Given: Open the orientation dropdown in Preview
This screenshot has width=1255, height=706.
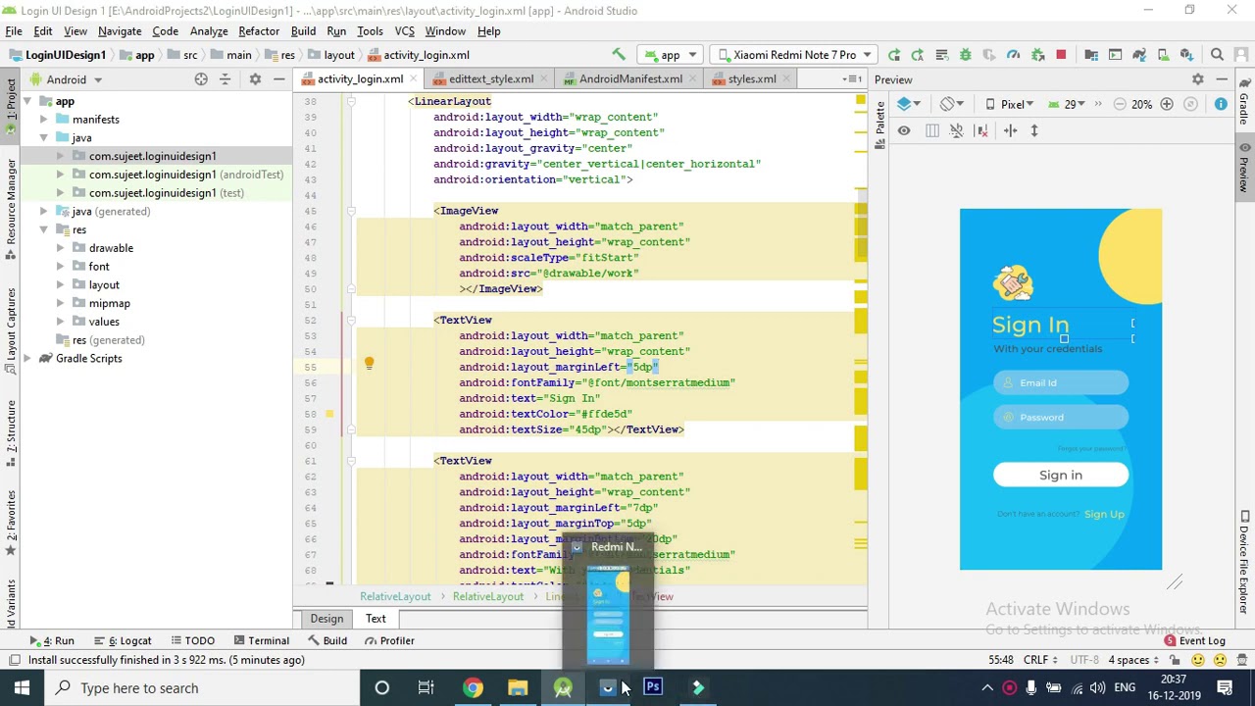Looking at the screenshot, I should pyautogui.click(x=952, y=104).
